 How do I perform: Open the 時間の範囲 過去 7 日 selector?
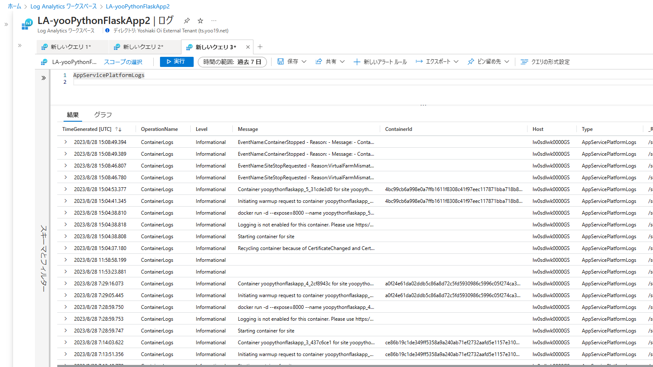(x=232, y=61)
